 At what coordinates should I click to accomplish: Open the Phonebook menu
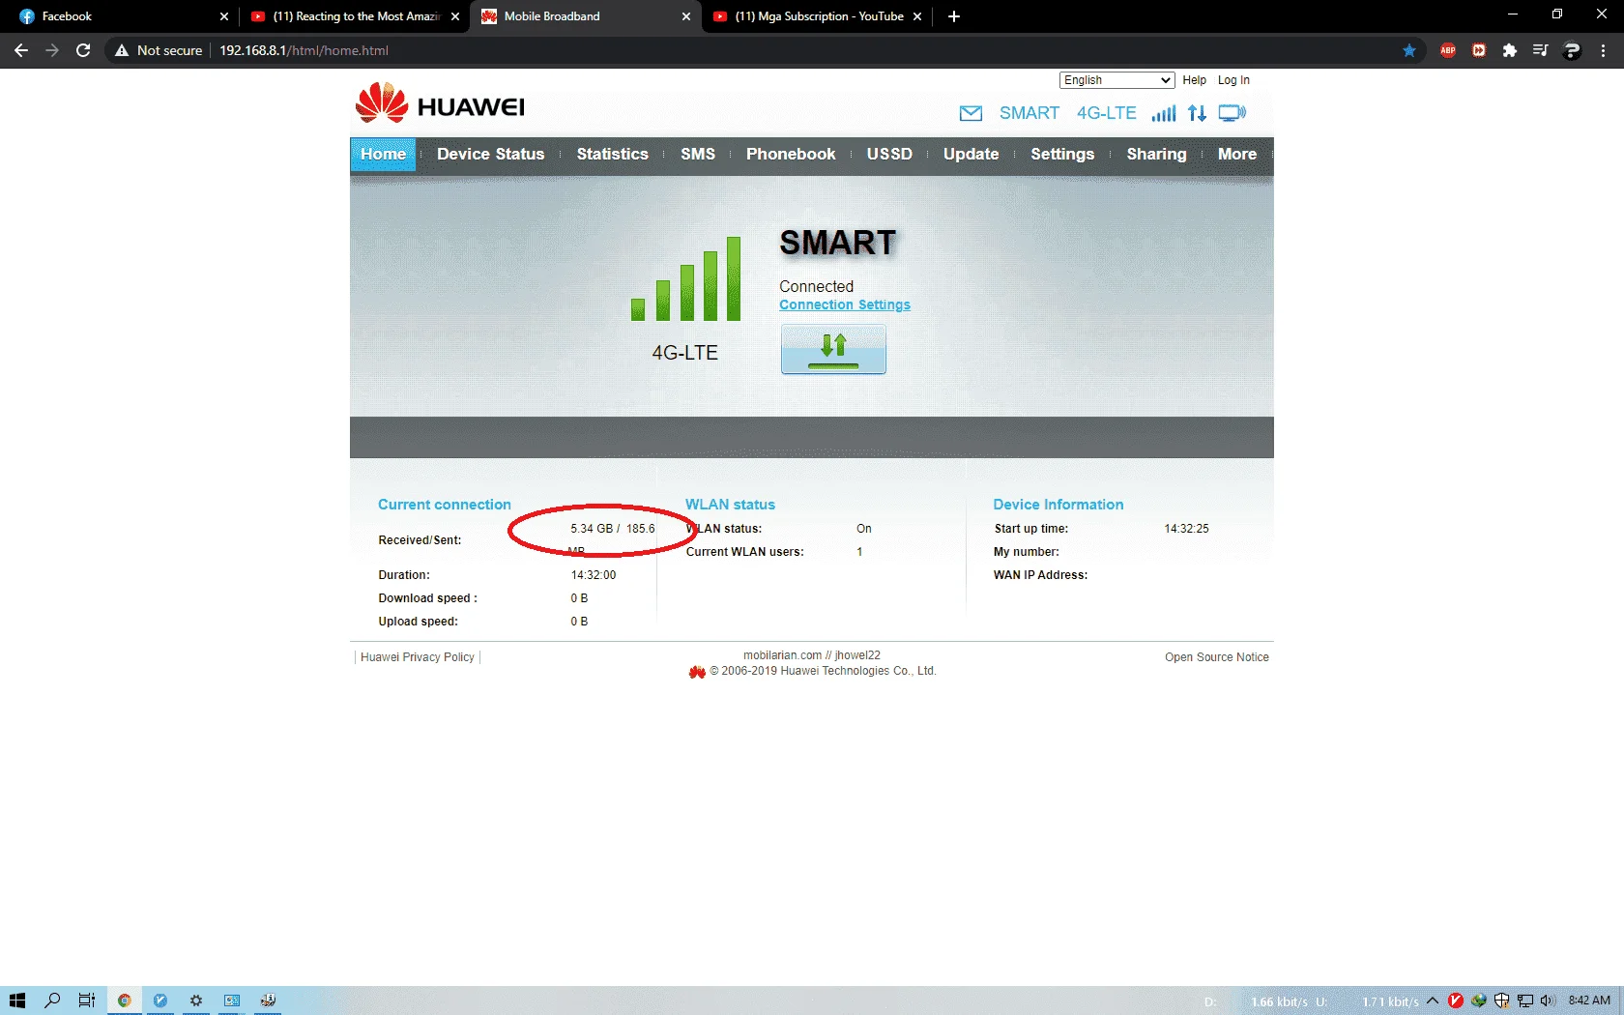(791, 154)
